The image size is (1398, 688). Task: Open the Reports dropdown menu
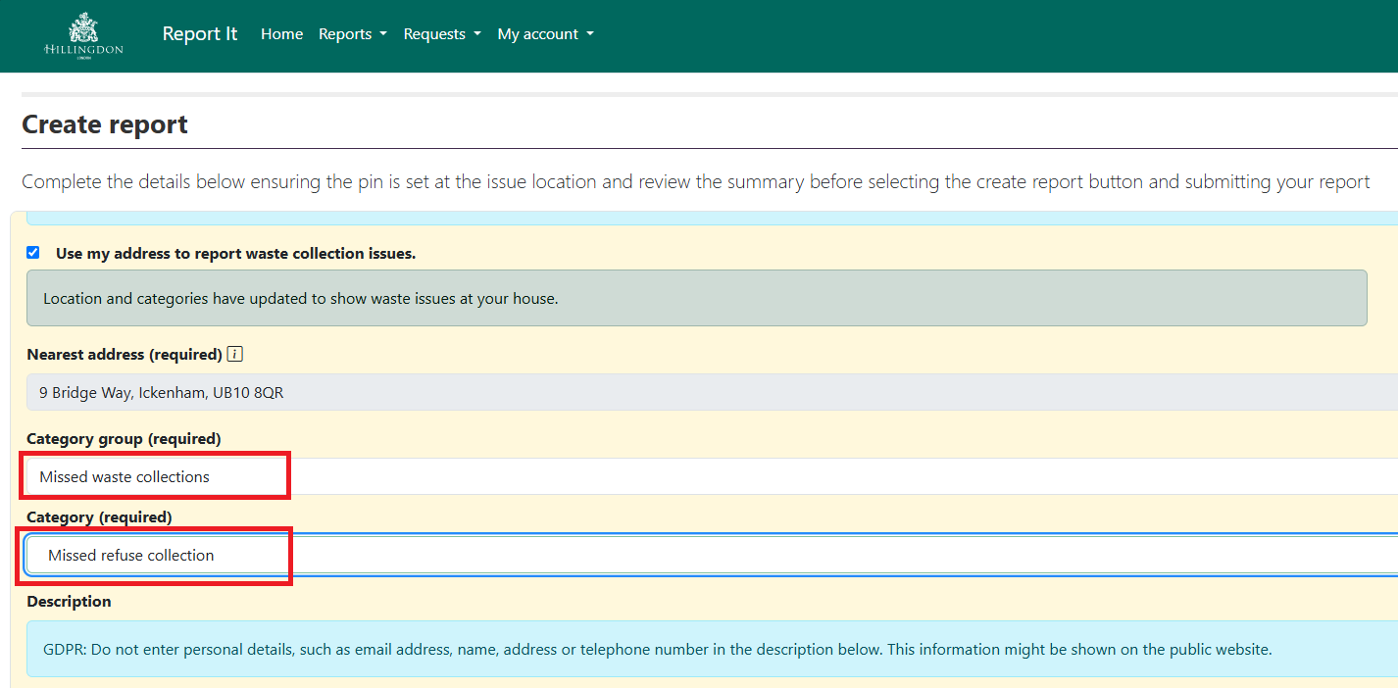click(x=353, y=34)
